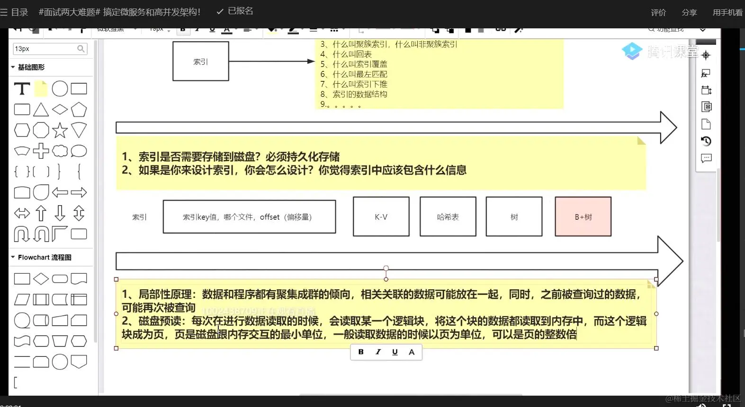
Task: Open the version history clock icon
Action: (x=706, y=141)
